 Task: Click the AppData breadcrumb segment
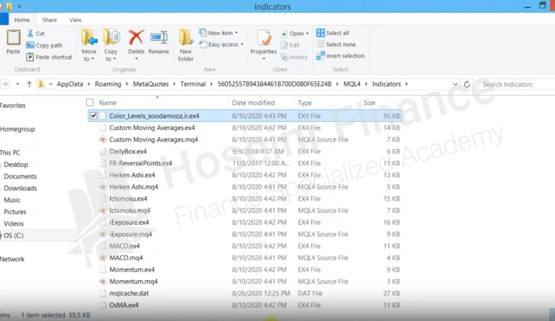coord(70,84)
